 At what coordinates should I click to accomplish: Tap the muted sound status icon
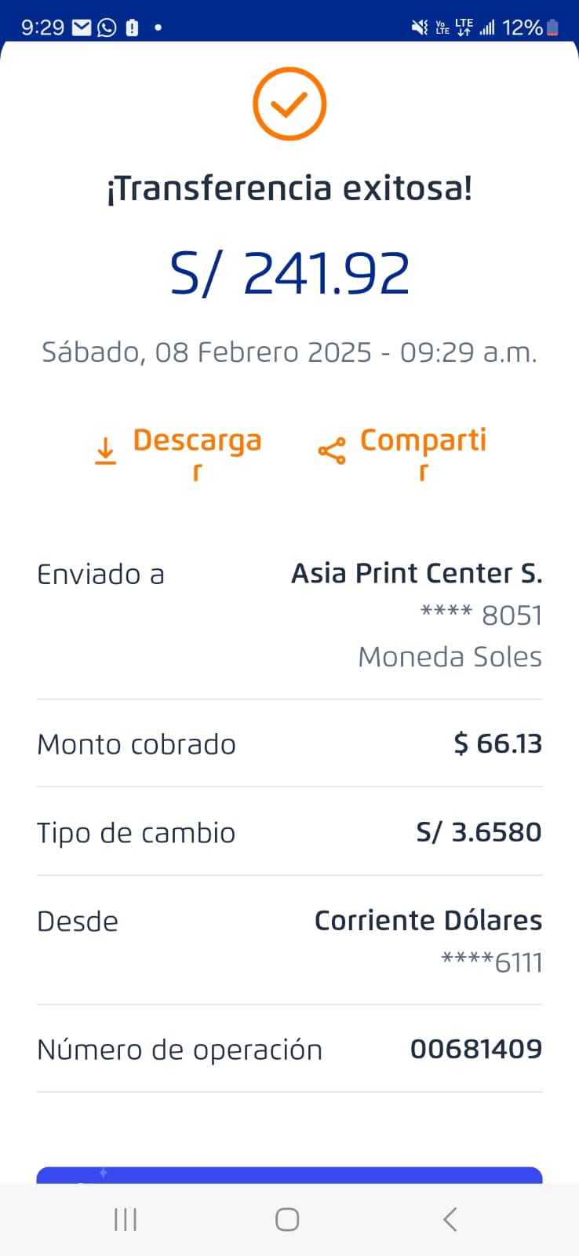(420, 27)
